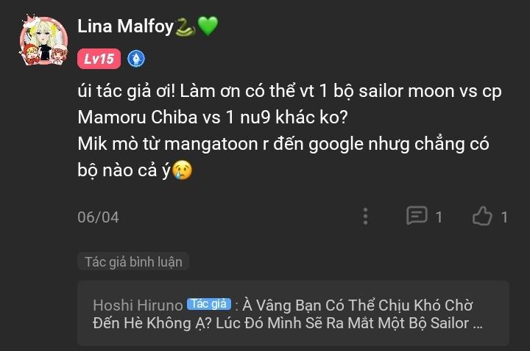Expand the truncated author reply text
This screenshot has height=351, width=530.
287,314
